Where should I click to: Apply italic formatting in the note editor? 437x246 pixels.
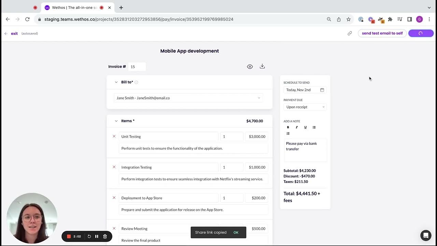[x=296, y=127]
